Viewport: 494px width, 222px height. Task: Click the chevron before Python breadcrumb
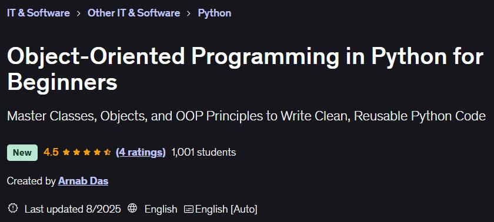pos(189,14)
